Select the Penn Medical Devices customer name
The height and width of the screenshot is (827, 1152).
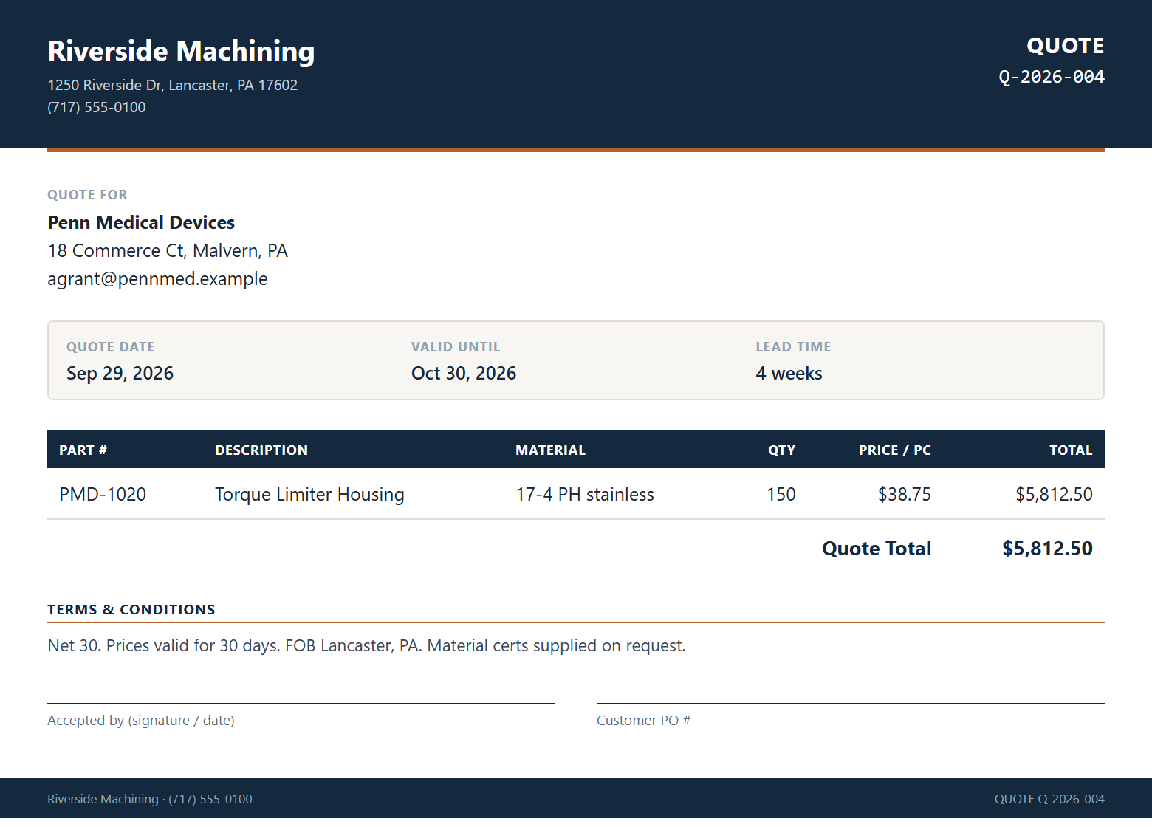tap(141, 222)
